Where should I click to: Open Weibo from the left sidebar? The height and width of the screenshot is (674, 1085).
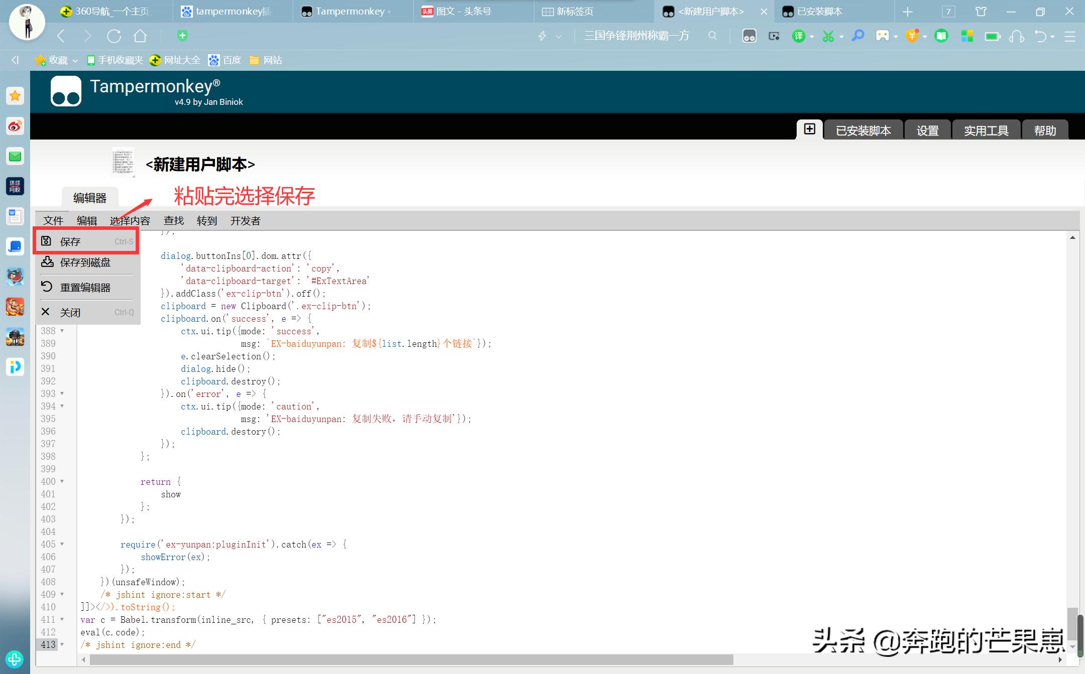[15, 126]
